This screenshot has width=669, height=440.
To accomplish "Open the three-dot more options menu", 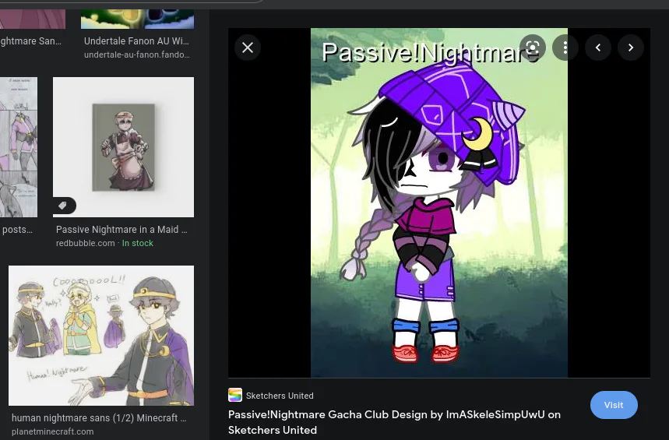I will (565, 48).
